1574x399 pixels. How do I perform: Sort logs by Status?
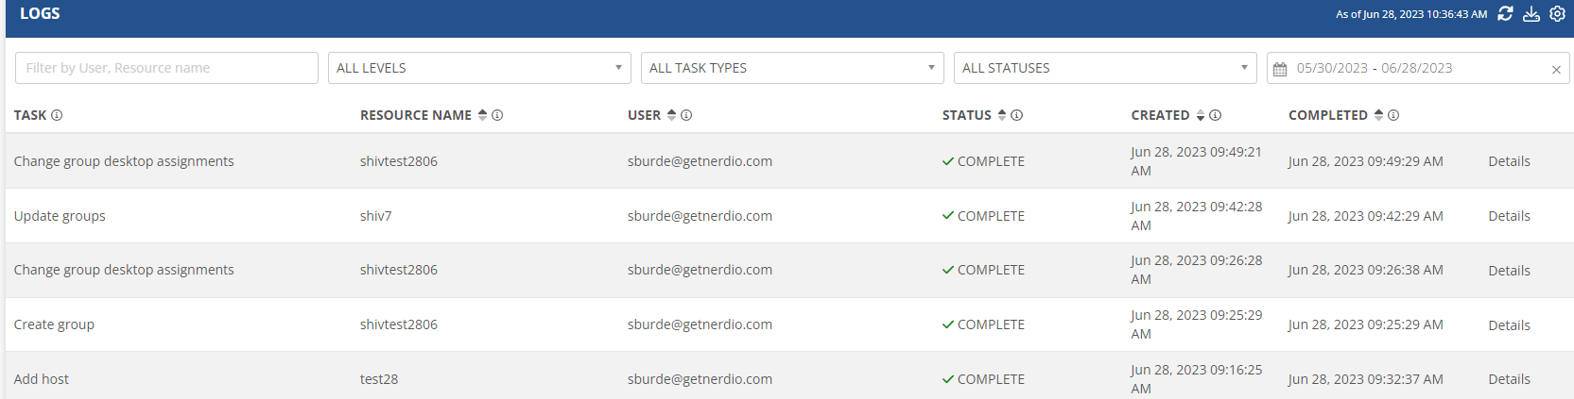pos(1002,115)
